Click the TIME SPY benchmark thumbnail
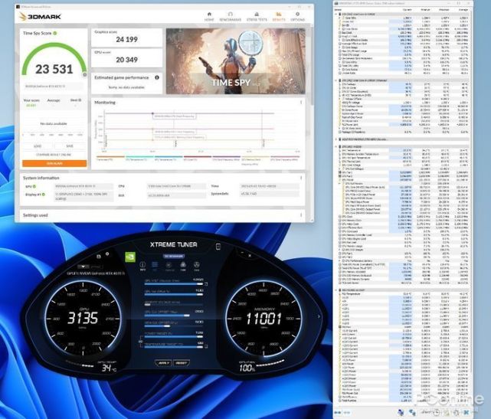The height and width of the screenshot is (419, 491). pos(235,61)
